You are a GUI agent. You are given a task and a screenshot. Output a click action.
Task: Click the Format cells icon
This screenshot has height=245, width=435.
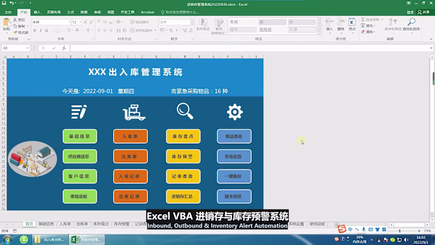[x=352, y=22]
